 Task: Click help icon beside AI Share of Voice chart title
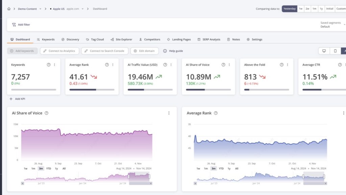point(46,113)
